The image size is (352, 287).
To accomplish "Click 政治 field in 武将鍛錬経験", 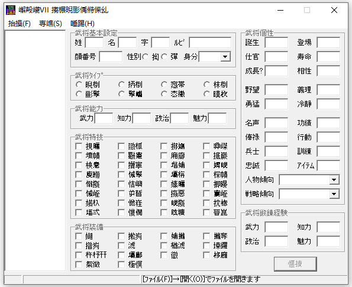I will pyautogui.click(x=276, y=241).
